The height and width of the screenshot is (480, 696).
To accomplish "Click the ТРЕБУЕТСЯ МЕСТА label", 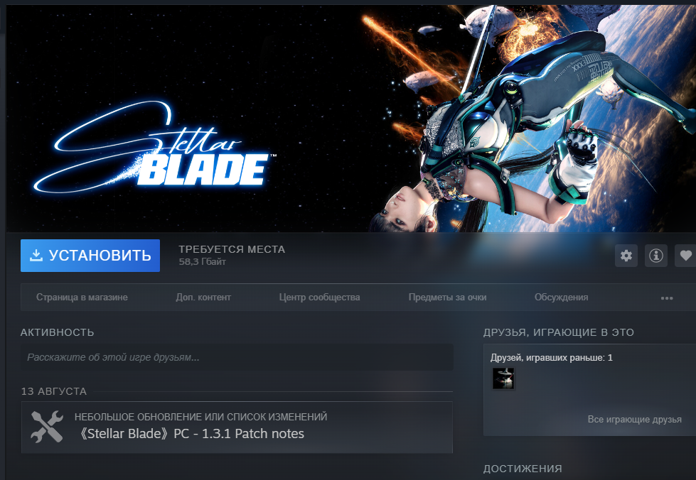I will click(232, 249).
